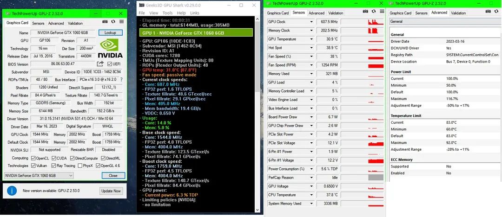Open the Help menu in GPU Shark
502x217 pixels.
pyautogui.click(x=181, y=13)
